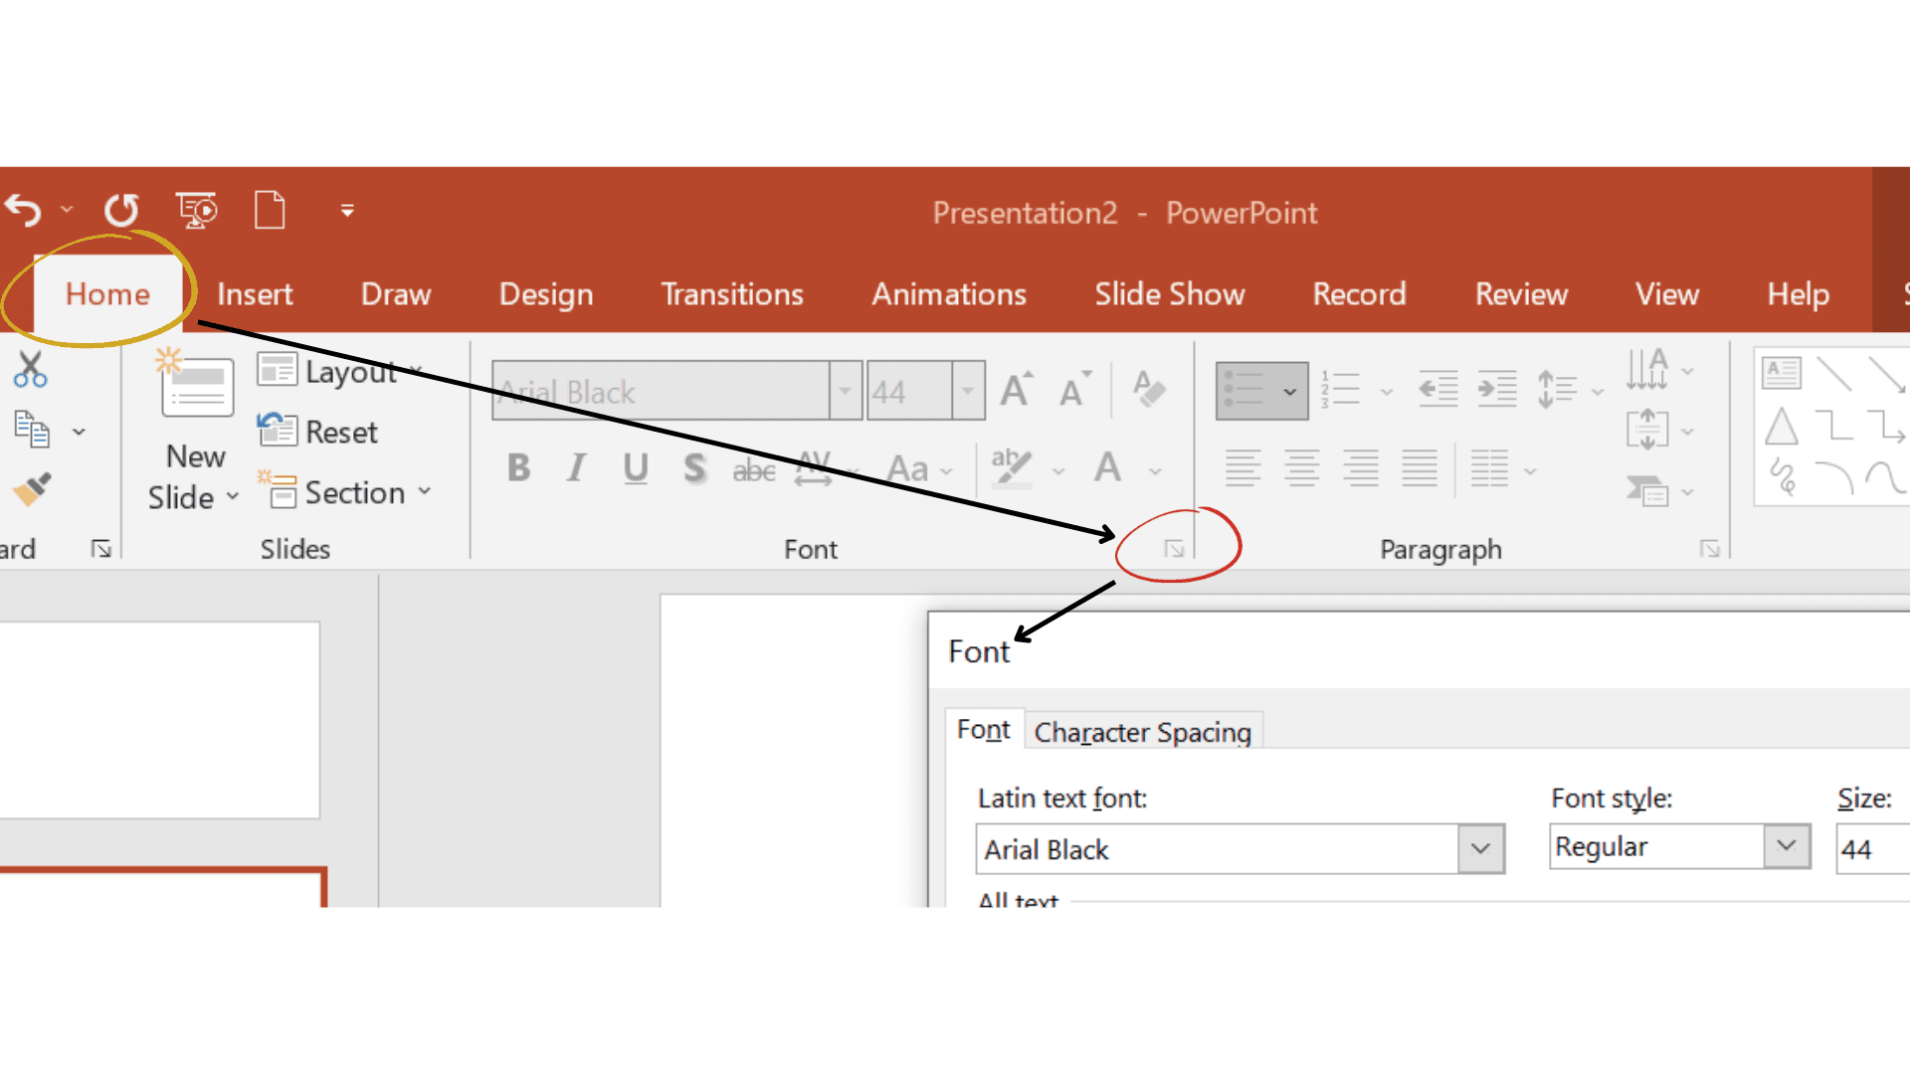Select the Cut scissors icon
The image size is (1910, 1074).
(29, 368)
